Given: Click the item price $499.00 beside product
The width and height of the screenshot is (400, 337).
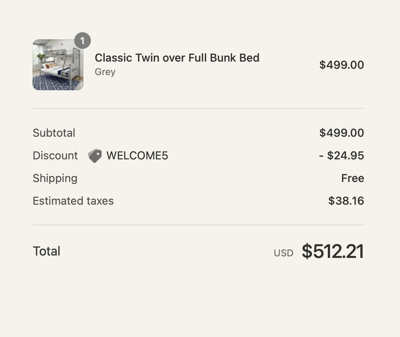Looking at the screenshot, I should tap(341, 65).
